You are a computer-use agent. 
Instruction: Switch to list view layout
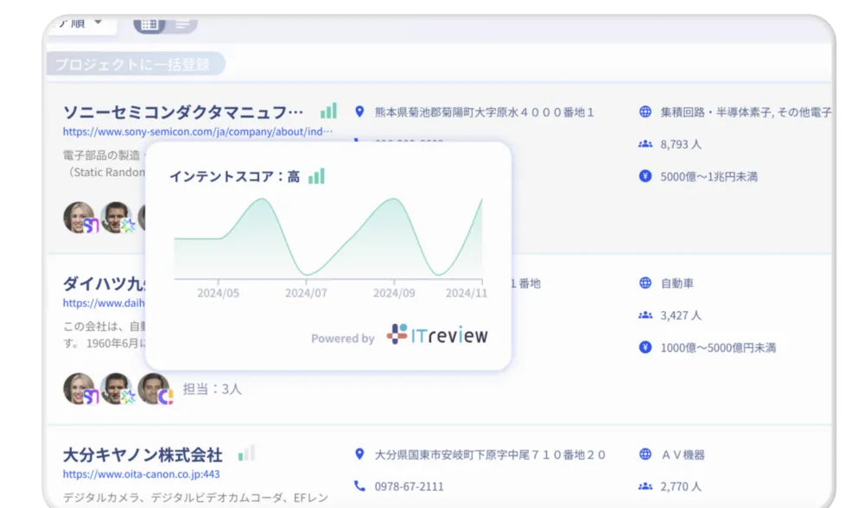[181, 23]
